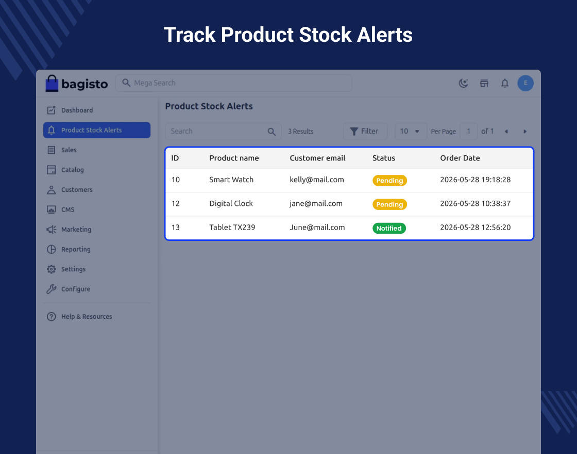This screenshot has height=454, width=577.
Task: Click kelly@mail.com email cell
Action: tap(317, 180)
